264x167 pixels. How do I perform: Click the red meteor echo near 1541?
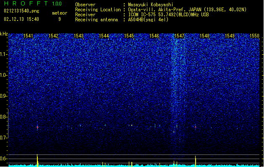point(37,127)
